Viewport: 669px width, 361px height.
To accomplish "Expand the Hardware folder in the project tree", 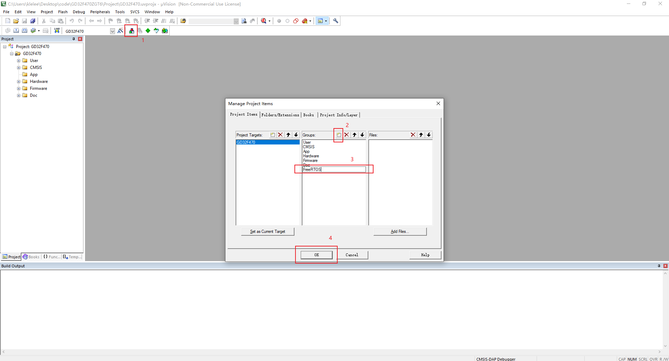I will click(x=19, y=81).
